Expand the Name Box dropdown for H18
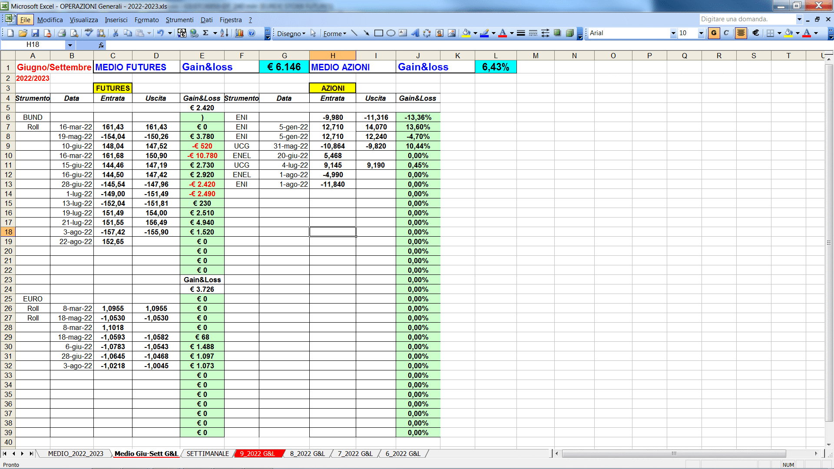 point(70,45)
